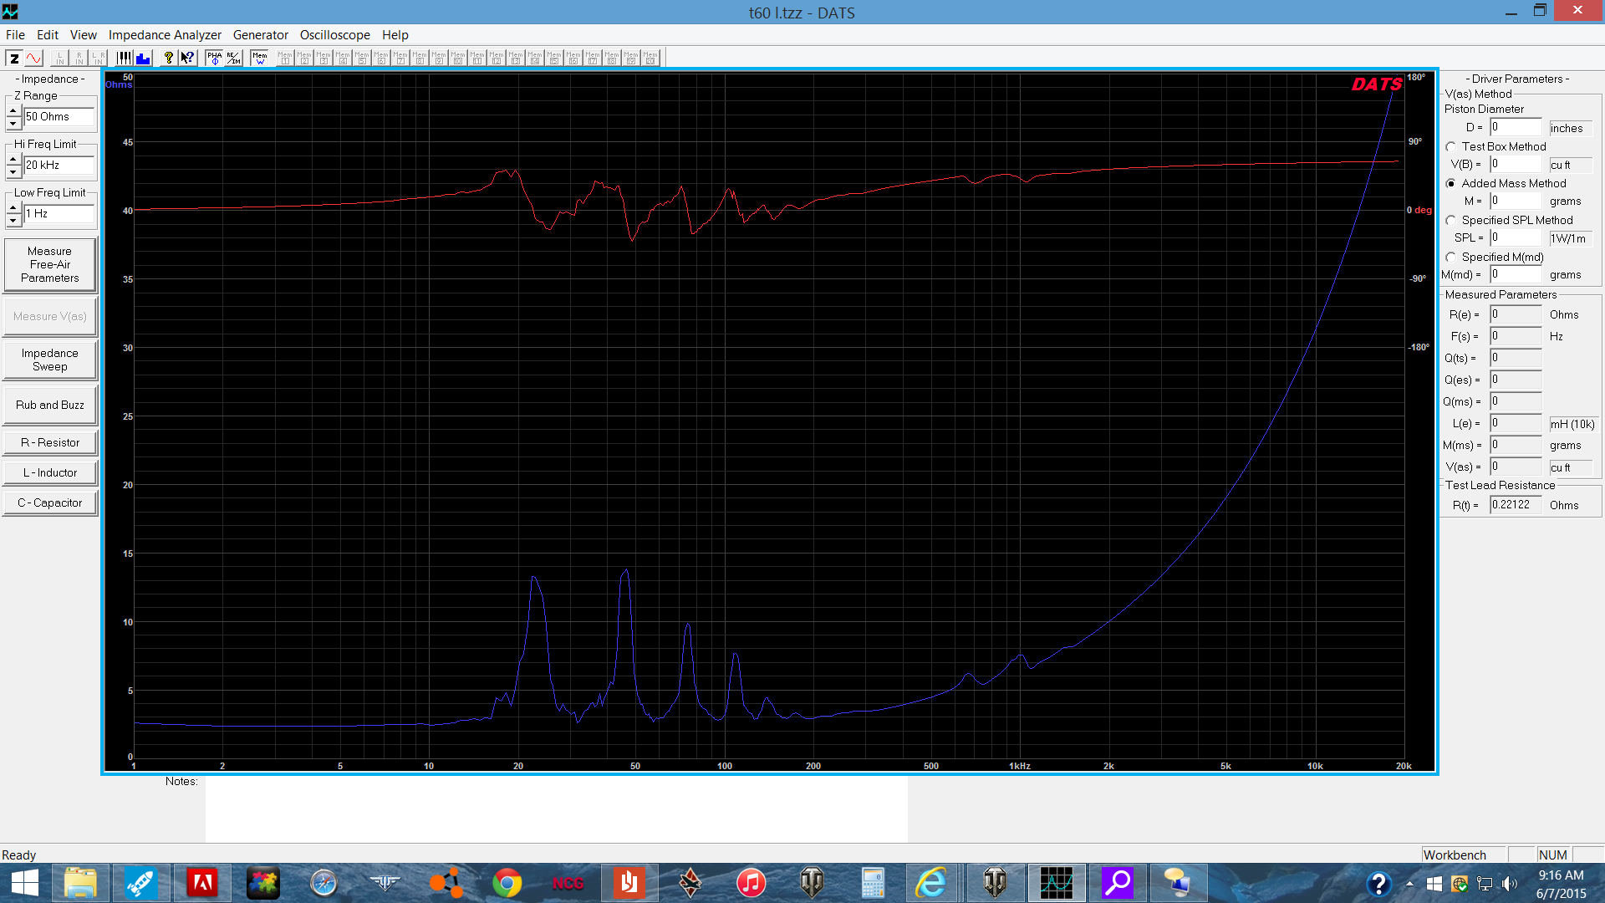
Task: Open iTunes from the taskbar
Action: click(x=751, y=883)
